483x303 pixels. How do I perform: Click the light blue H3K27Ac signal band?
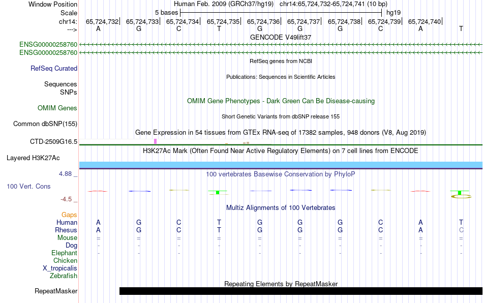point(281,165)
